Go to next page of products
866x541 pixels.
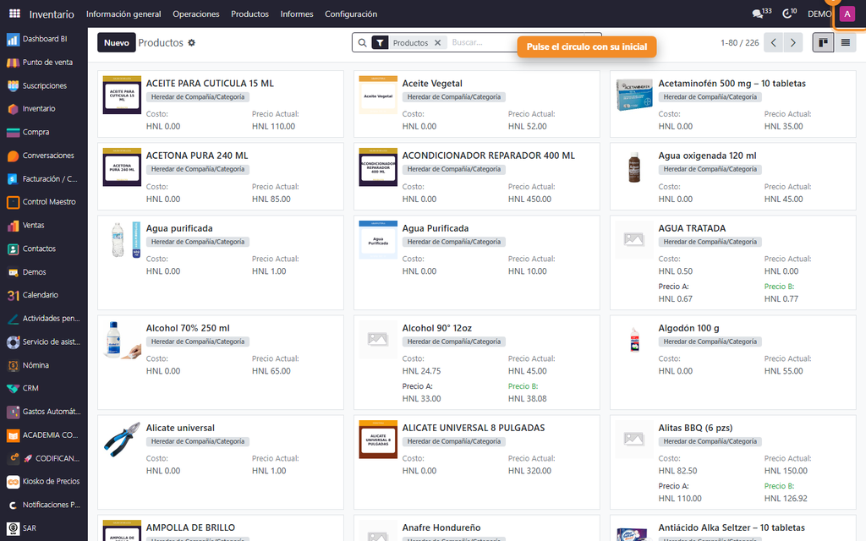pyautogui.click(x=793, y=42)
